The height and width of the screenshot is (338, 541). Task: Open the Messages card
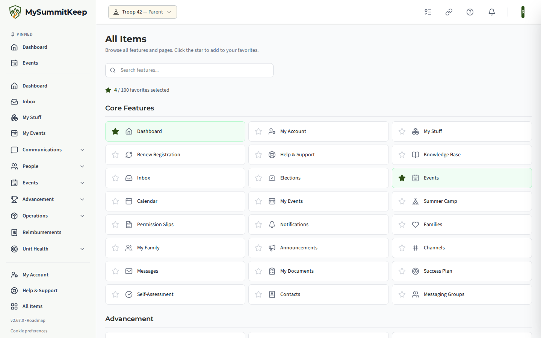coord(175,271)
